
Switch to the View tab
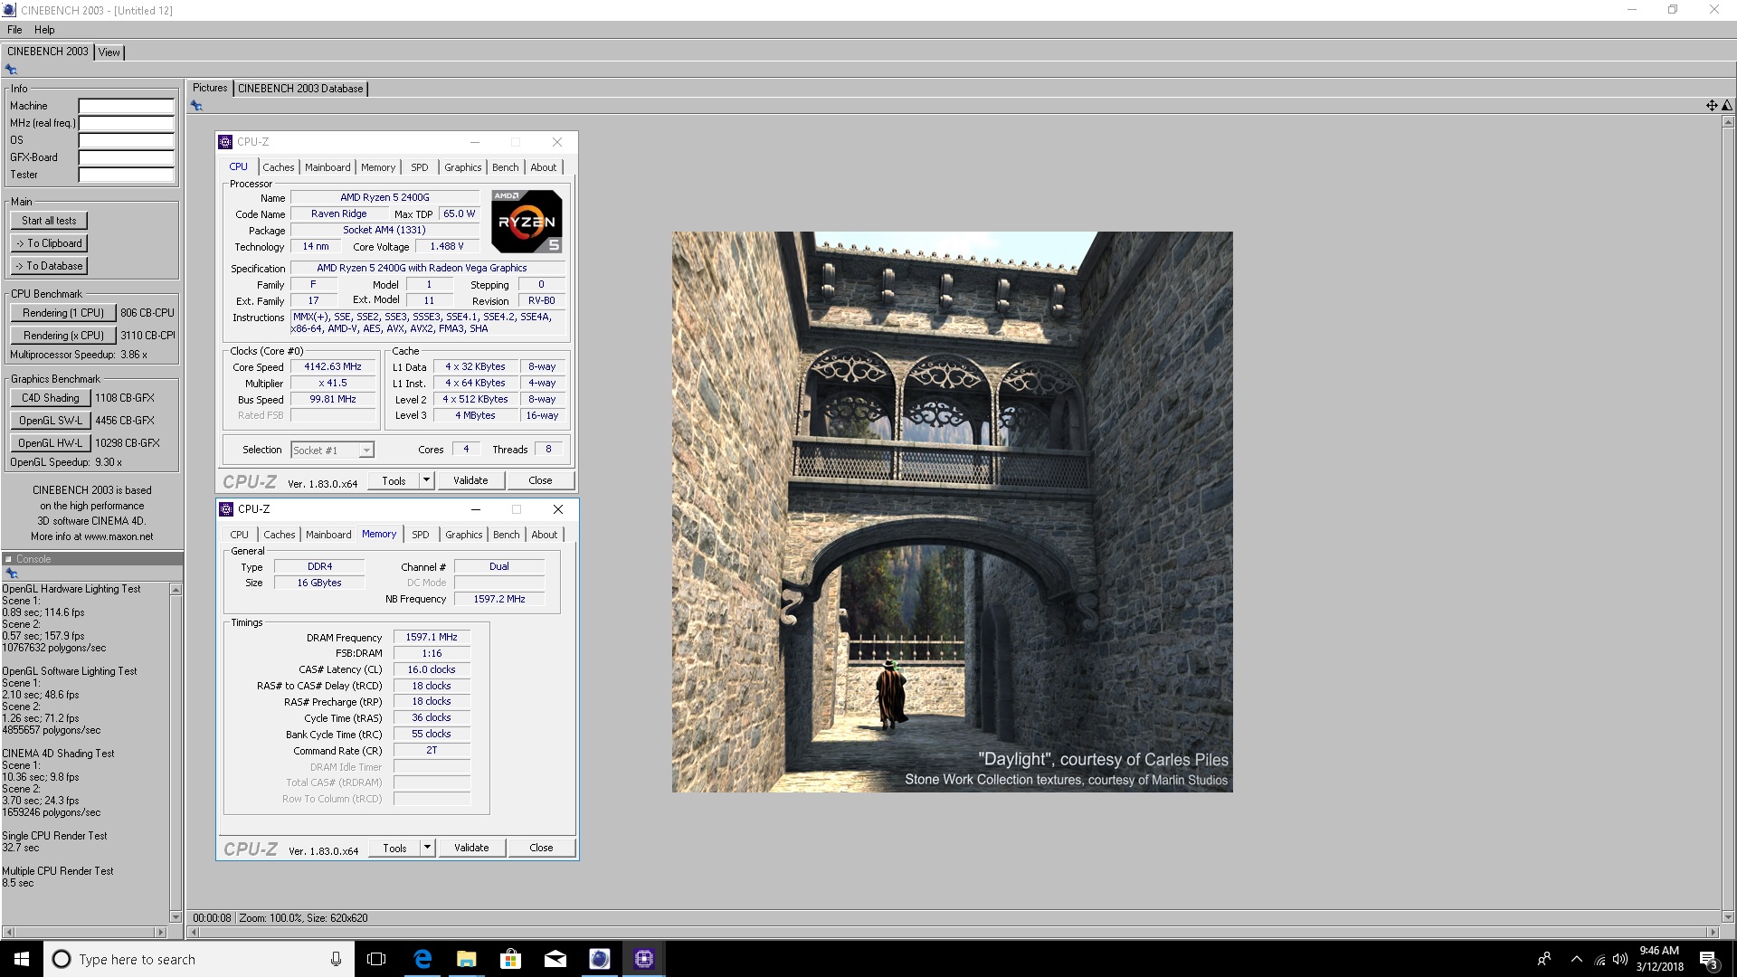tap(109, 52)
